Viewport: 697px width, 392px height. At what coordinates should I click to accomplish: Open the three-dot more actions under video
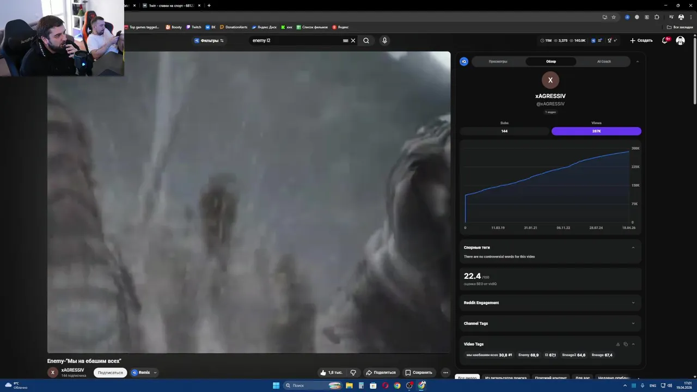click(x=445, y=372)
